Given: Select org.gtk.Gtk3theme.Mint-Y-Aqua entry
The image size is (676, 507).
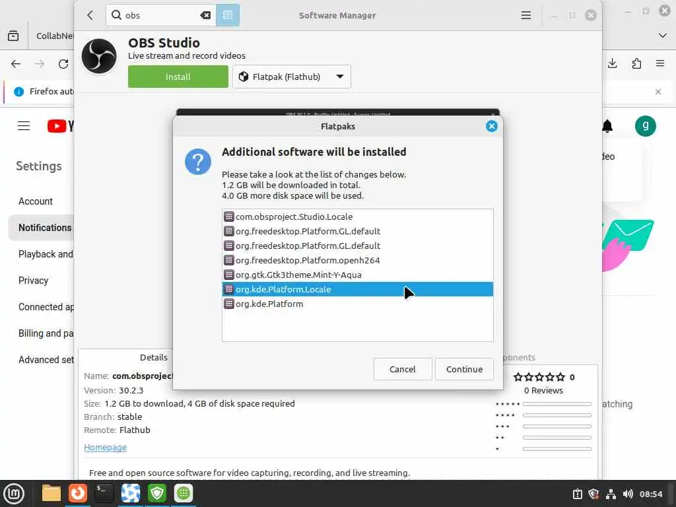Looking at the screenshot, I should 357,275.
